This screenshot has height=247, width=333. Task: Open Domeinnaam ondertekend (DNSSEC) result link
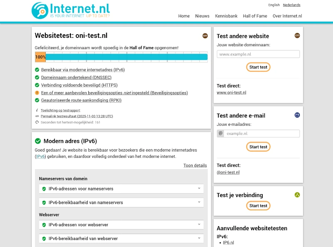pyautogui.click(x=76, y=77)
